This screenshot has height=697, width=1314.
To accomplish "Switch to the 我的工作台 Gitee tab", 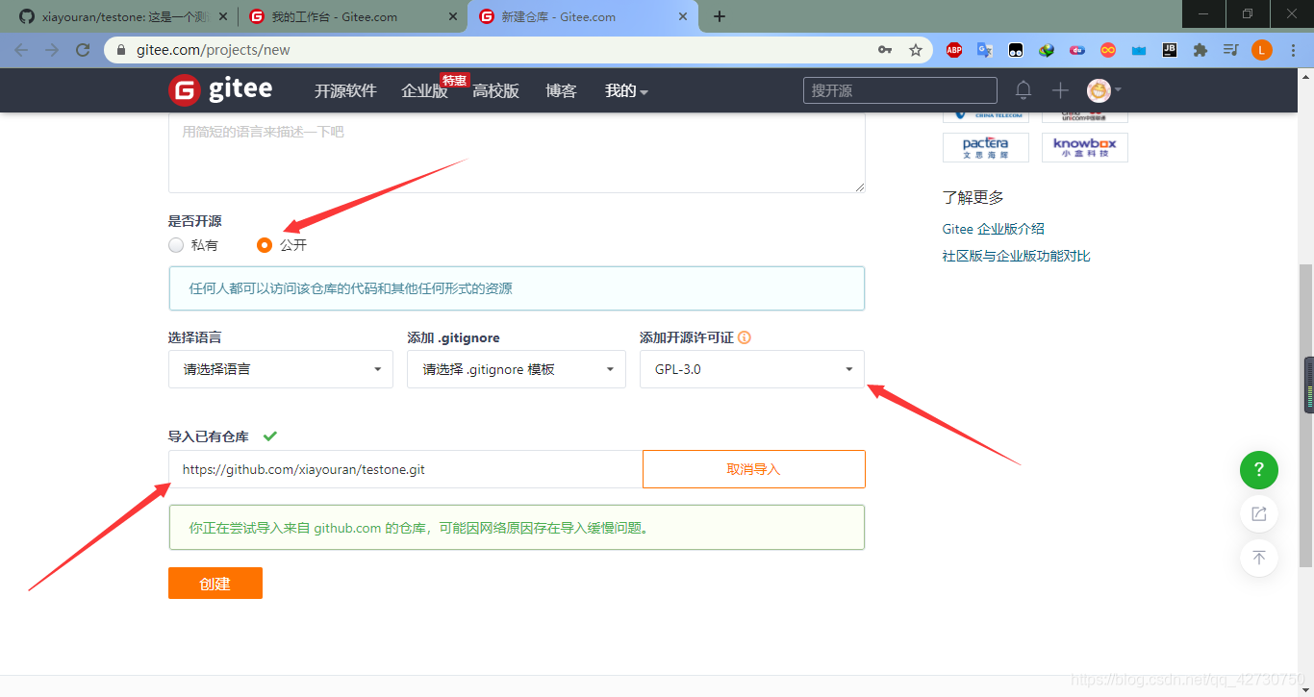I will [x=351, y=16].
